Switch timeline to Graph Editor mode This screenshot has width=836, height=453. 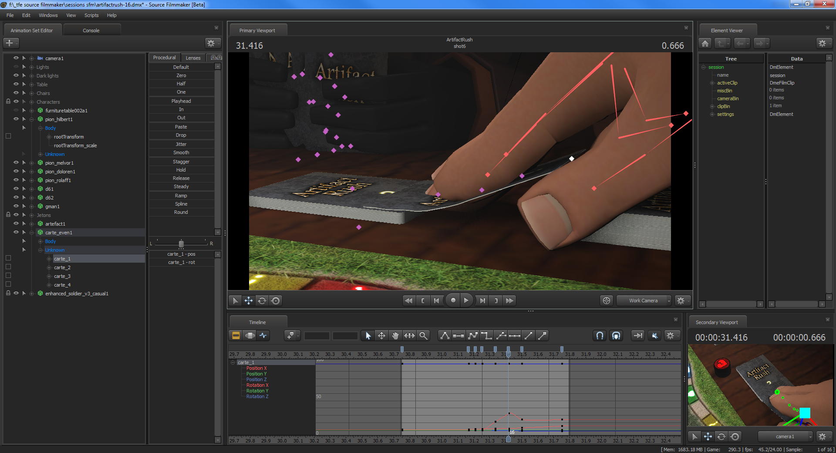pos(263,335)
